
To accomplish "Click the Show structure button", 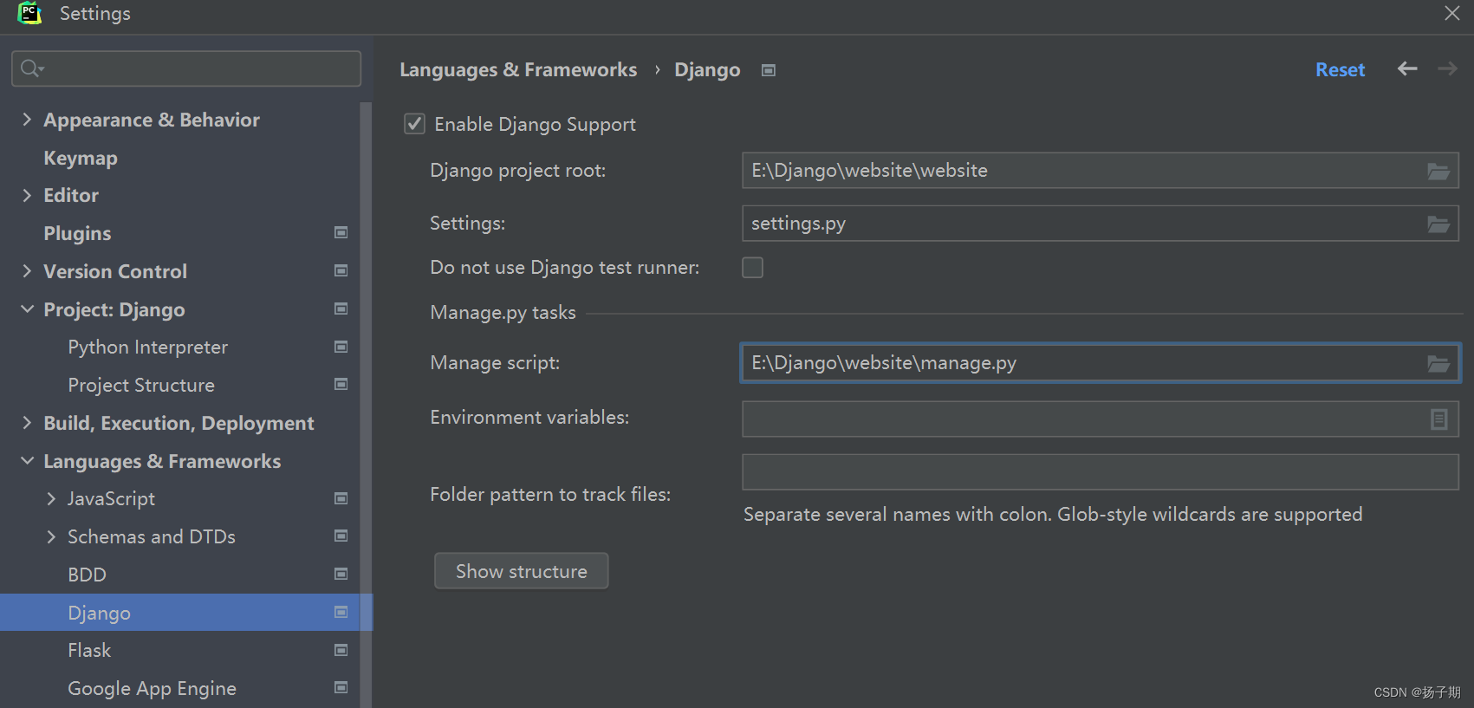I will point(521,571).
